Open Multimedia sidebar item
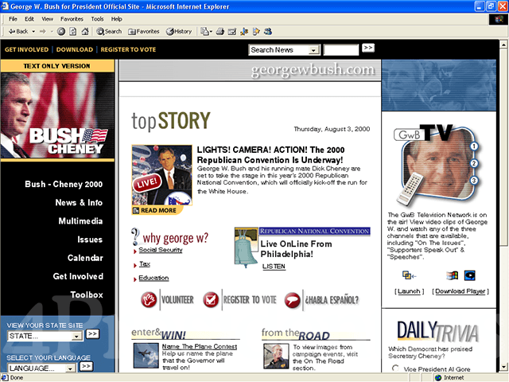The height and width of the screenshot is (382, 509). coord(80,221)
